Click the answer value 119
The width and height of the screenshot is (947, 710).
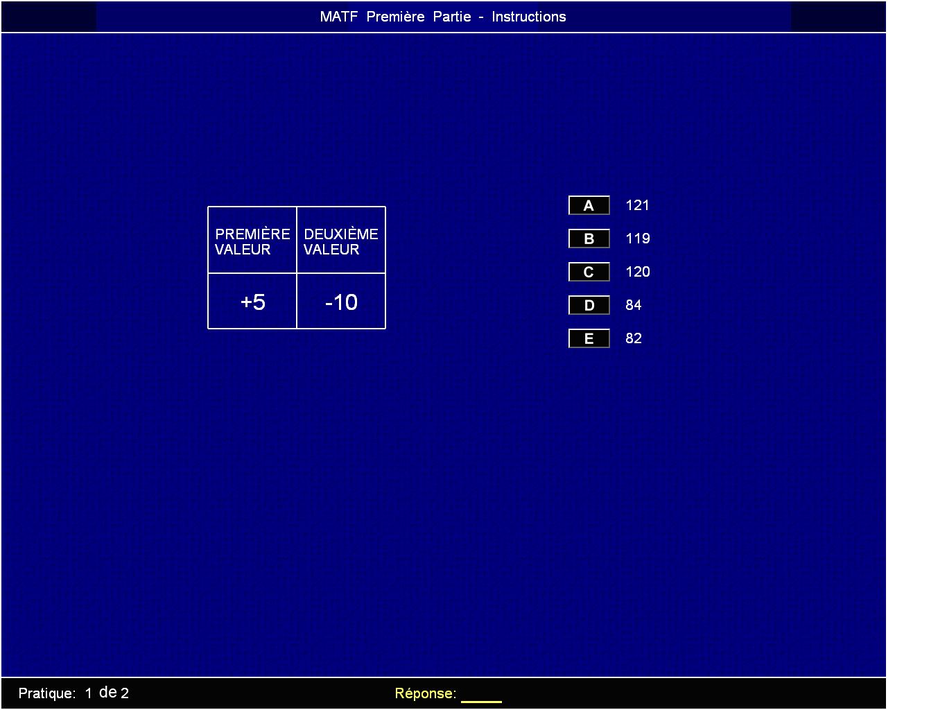637,239
